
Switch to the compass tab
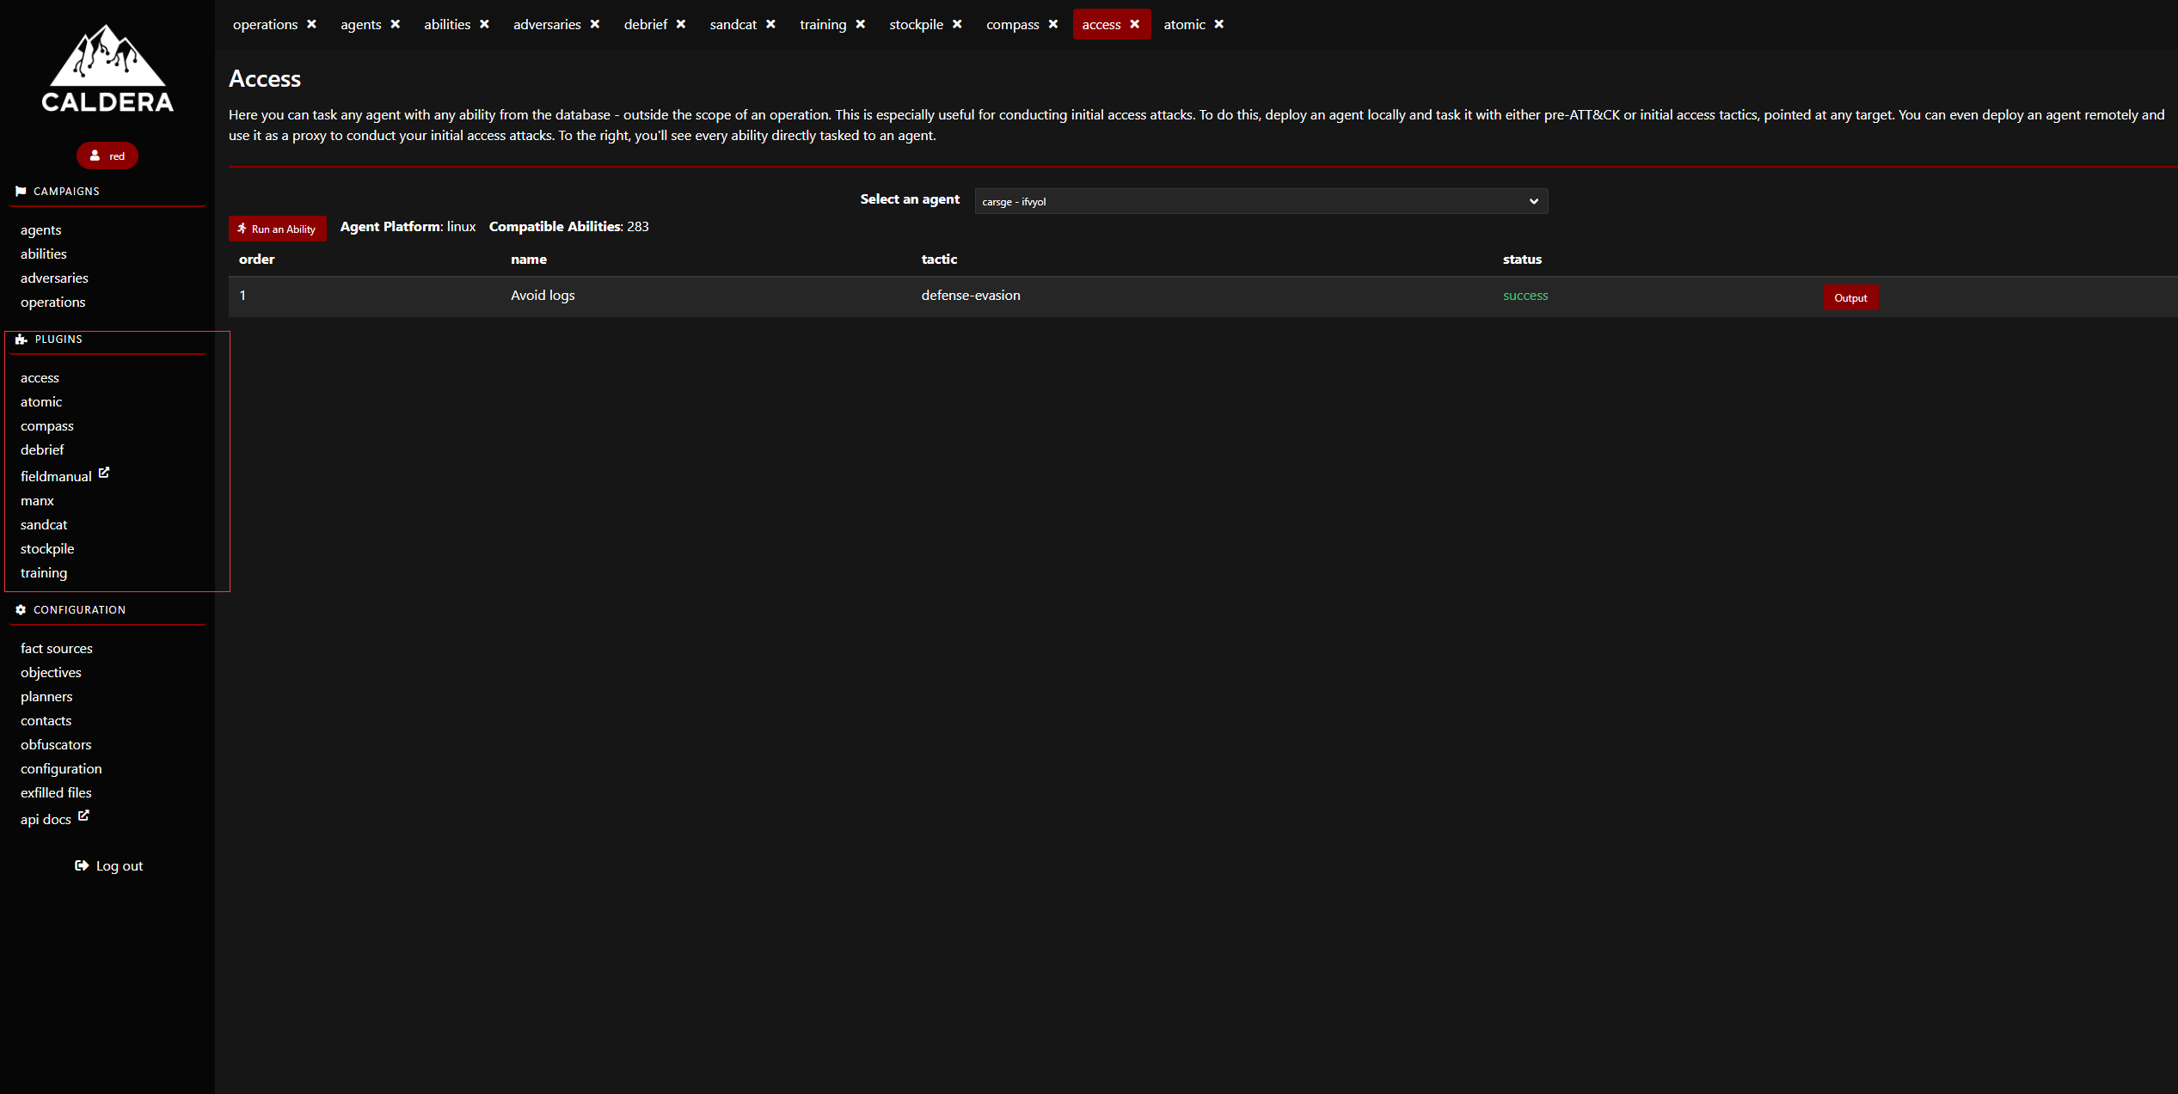point(1013,24)
